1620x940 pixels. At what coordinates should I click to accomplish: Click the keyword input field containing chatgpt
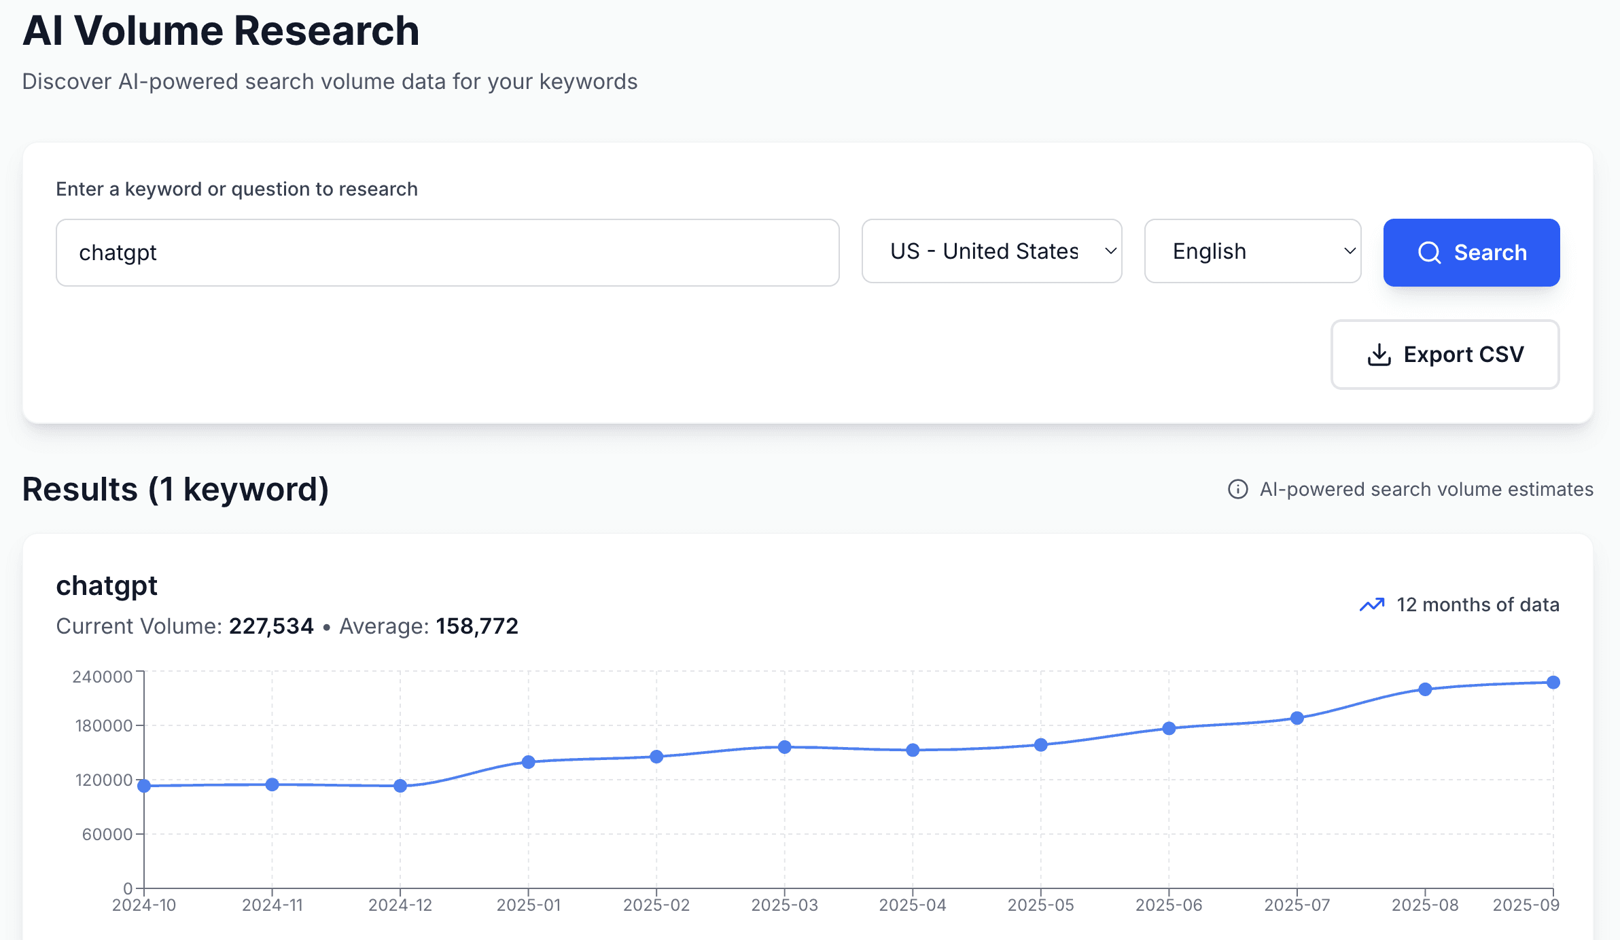click(447, 252)
